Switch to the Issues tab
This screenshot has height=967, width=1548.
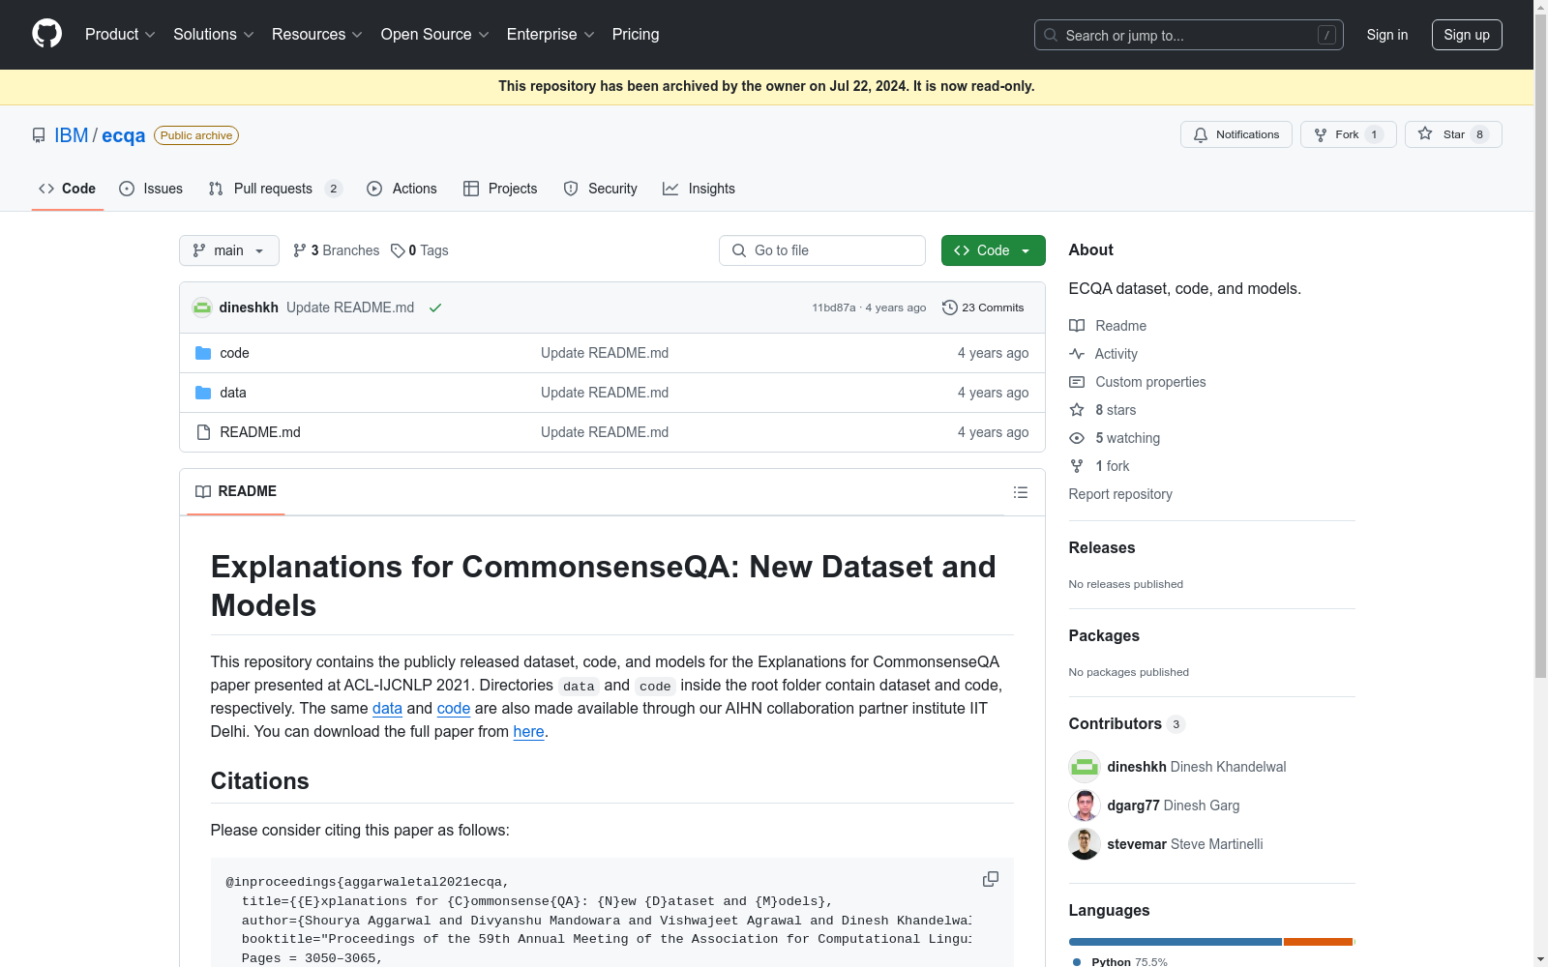coord(151,189)
